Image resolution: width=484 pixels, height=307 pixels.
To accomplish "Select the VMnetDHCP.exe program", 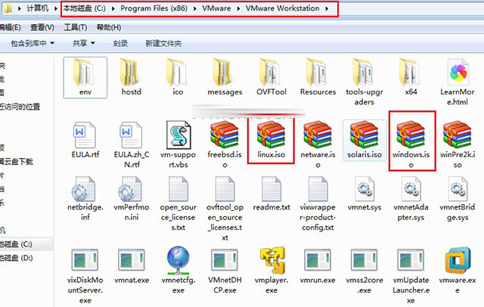I will 225,271.
